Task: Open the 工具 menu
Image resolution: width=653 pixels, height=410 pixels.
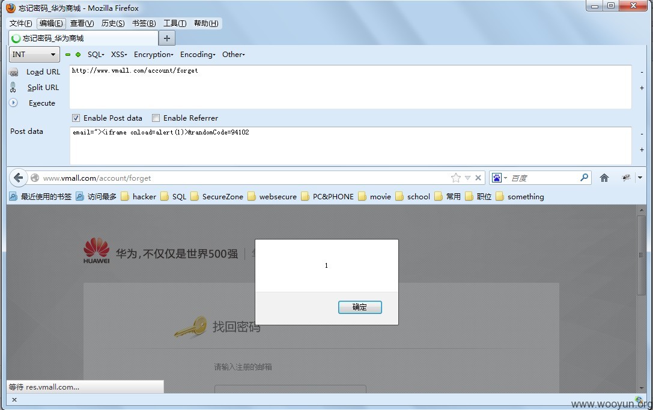Action: [x=175, y=23]
